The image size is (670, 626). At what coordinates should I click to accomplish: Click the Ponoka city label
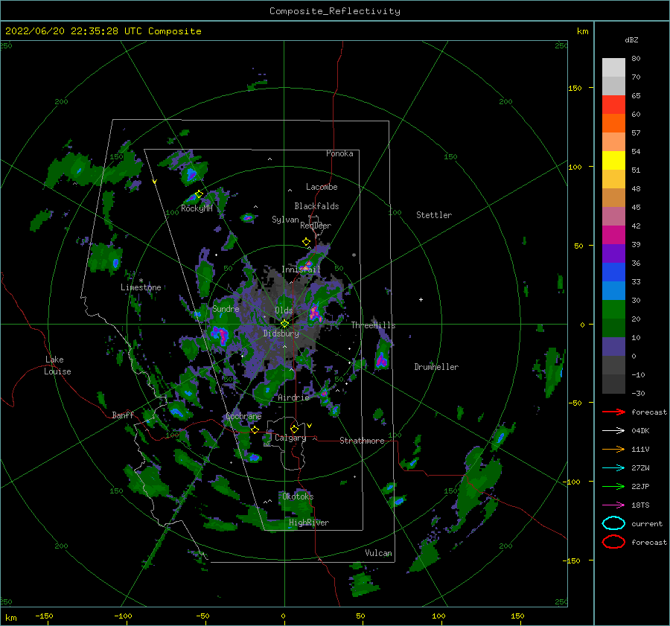(339, 153)
